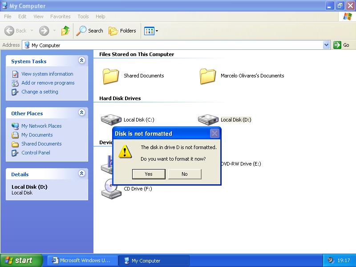
Task: Click No in the format dialog
Action: [x=185, y=174]
